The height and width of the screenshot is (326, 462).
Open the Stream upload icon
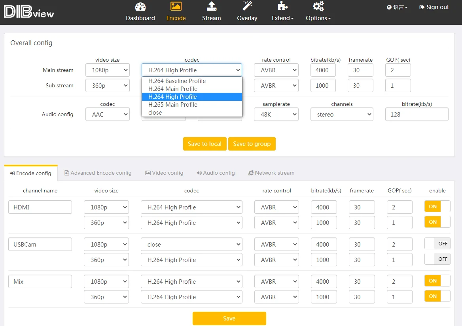tap(212, 6)
